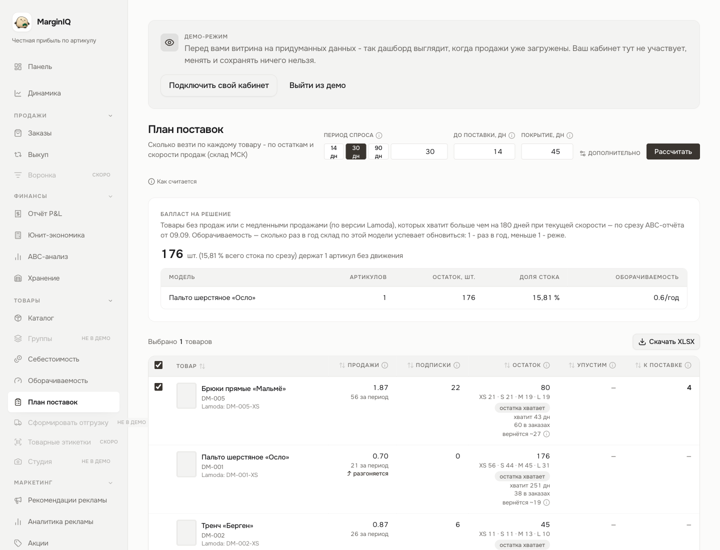Image resolution: width=720 pixels, height=550 pixels.
Task: Click info icon beside Покрытие, дн
Action: tap(569, 135)
